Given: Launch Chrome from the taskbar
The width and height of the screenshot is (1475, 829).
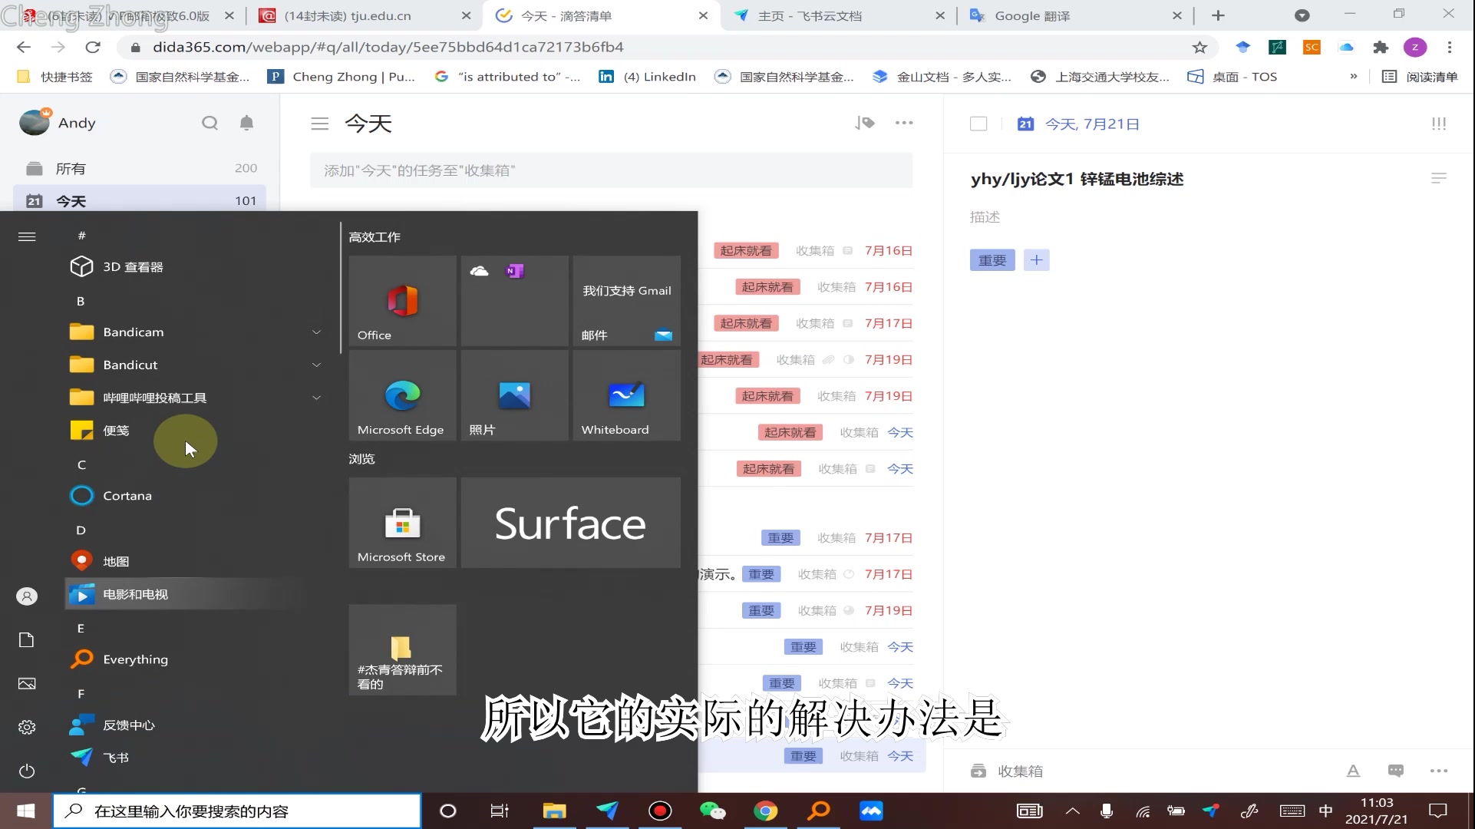Looking at the screenshot, I should pos(765,811).
